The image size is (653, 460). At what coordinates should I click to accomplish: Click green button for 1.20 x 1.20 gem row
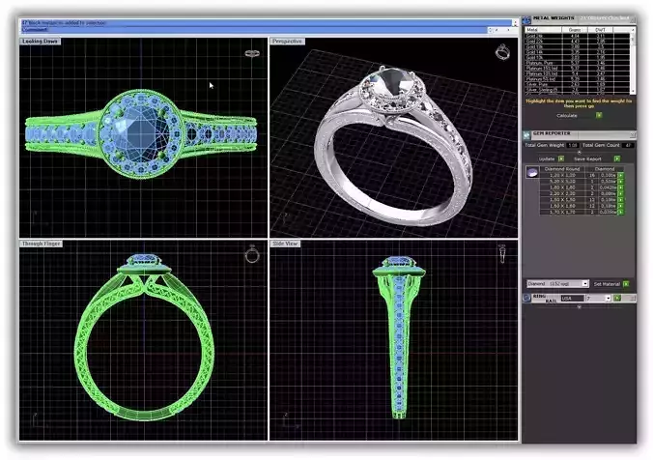tap(620, 175)
